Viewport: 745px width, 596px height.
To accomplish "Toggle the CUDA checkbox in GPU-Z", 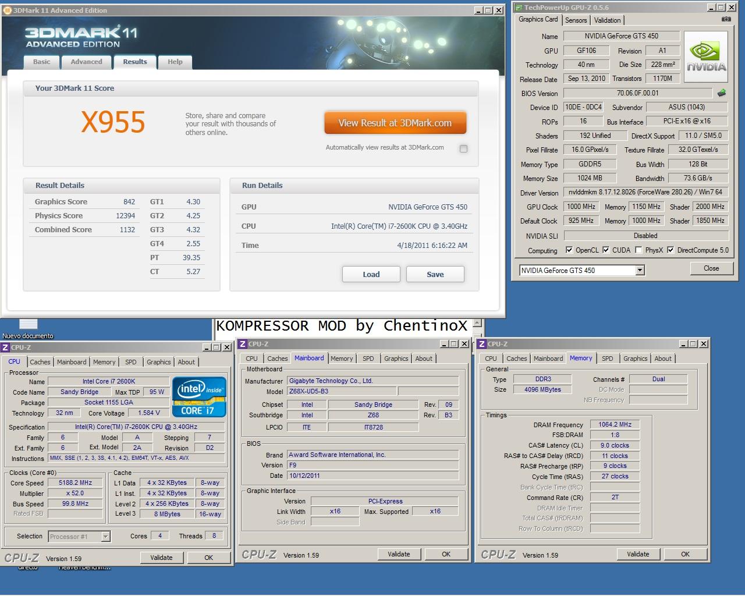I will click(x=606, y=250).
